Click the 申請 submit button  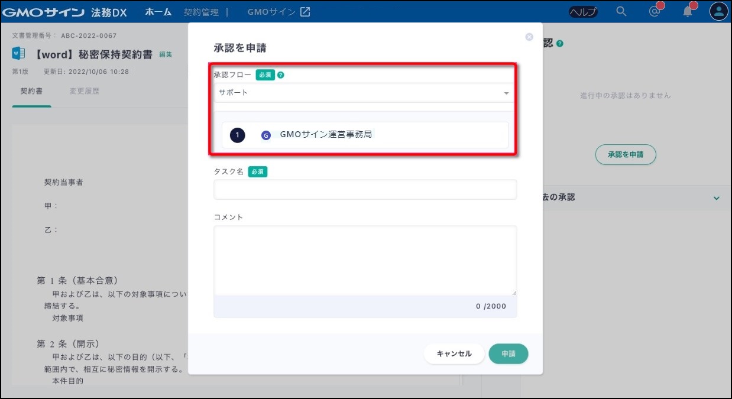tap(508, 353)
